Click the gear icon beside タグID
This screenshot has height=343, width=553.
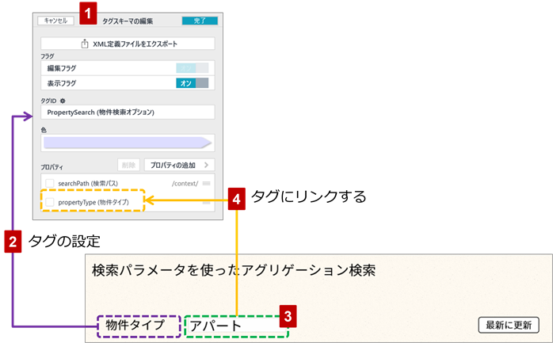[x=63, y=101]
